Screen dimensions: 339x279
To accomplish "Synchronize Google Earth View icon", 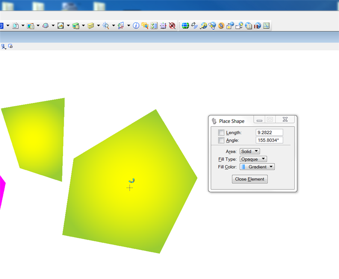I will pos(230,26).
